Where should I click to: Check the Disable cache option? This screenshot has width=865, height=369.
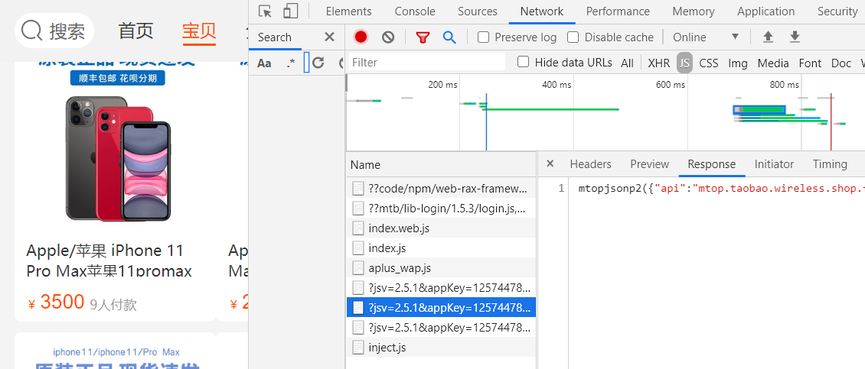pos(573,37)
